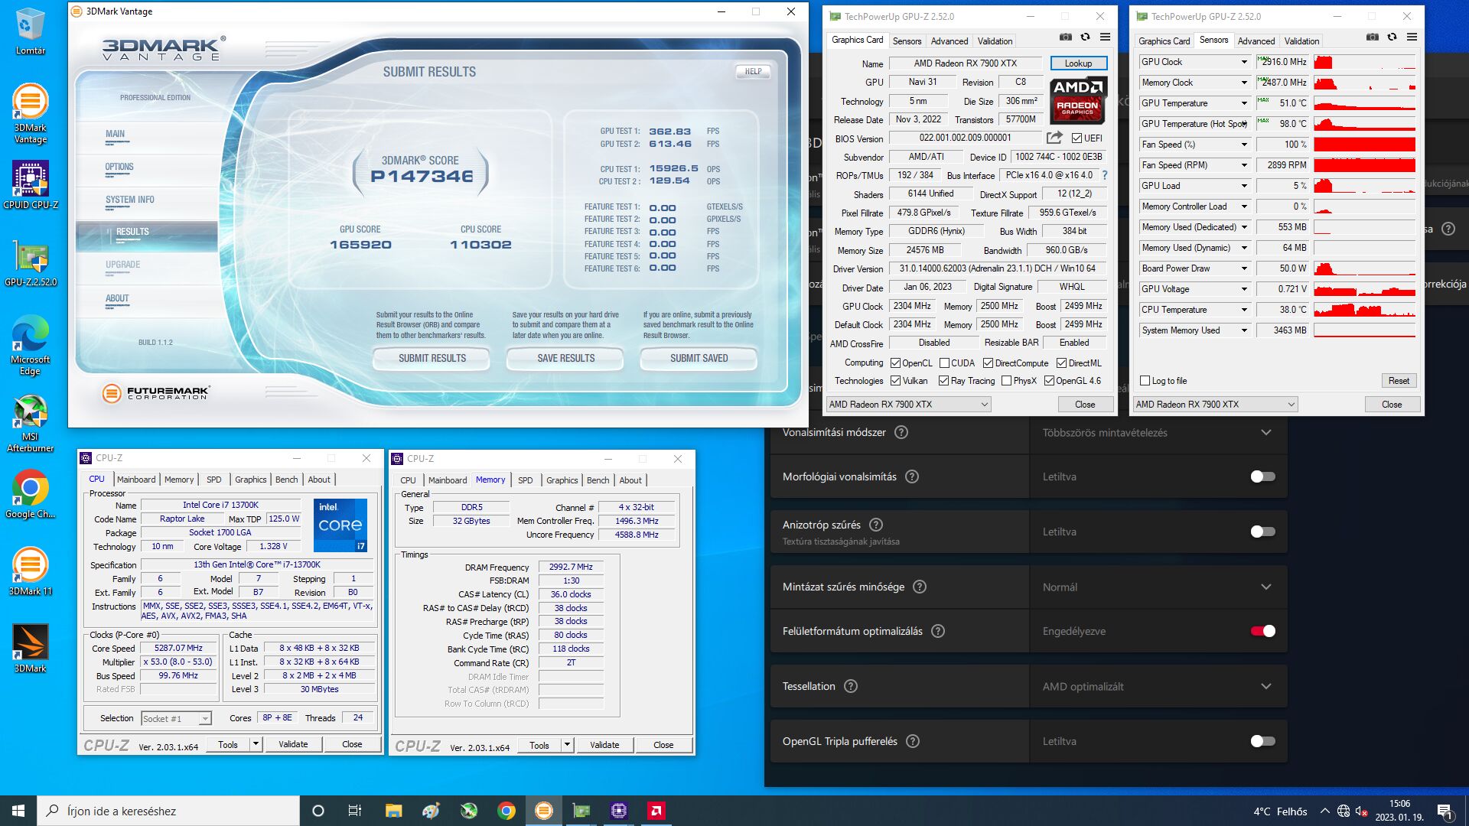Click GPU-Z refresh icon
This screenshot has height=826, width=1469.
[x=1085, y=37]
